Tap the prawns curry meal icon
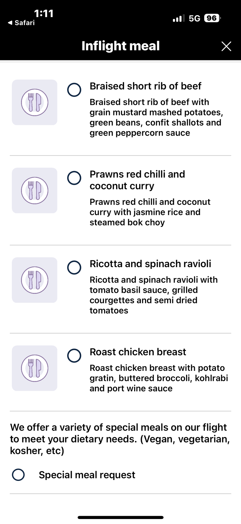Screen dimensions: 241x524 pyautogui.click(x=35, y=190)
